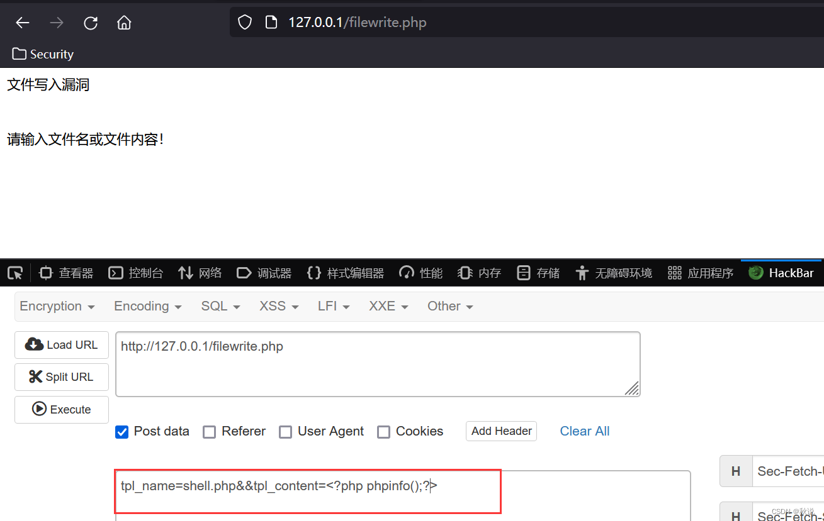Click the browser back arrow

23,23
